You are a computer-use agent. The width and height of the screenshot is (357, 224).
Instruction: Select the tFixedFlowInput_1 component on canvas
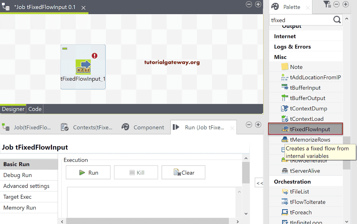coord(83,66)
